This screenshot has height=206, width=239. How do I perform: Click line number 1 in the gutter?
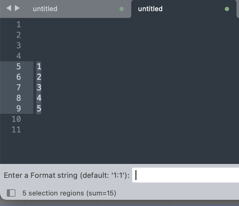(x=19, y=24)
